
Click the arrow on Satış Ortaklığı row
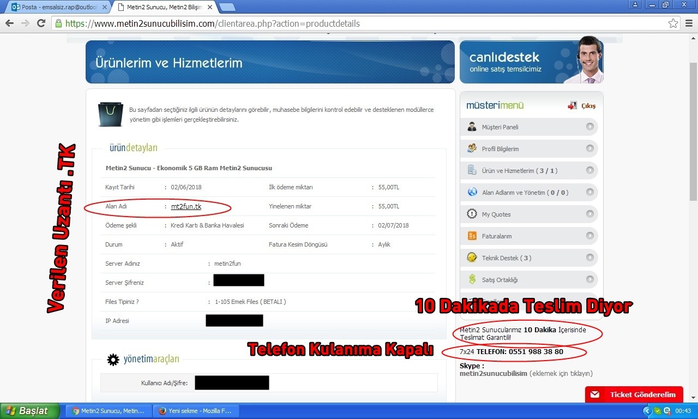[589, 279]
